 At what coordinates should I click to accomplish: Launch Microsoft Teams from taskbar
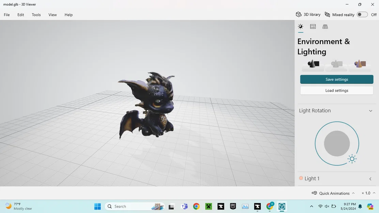pyautogui.click(x=184, y=207)
